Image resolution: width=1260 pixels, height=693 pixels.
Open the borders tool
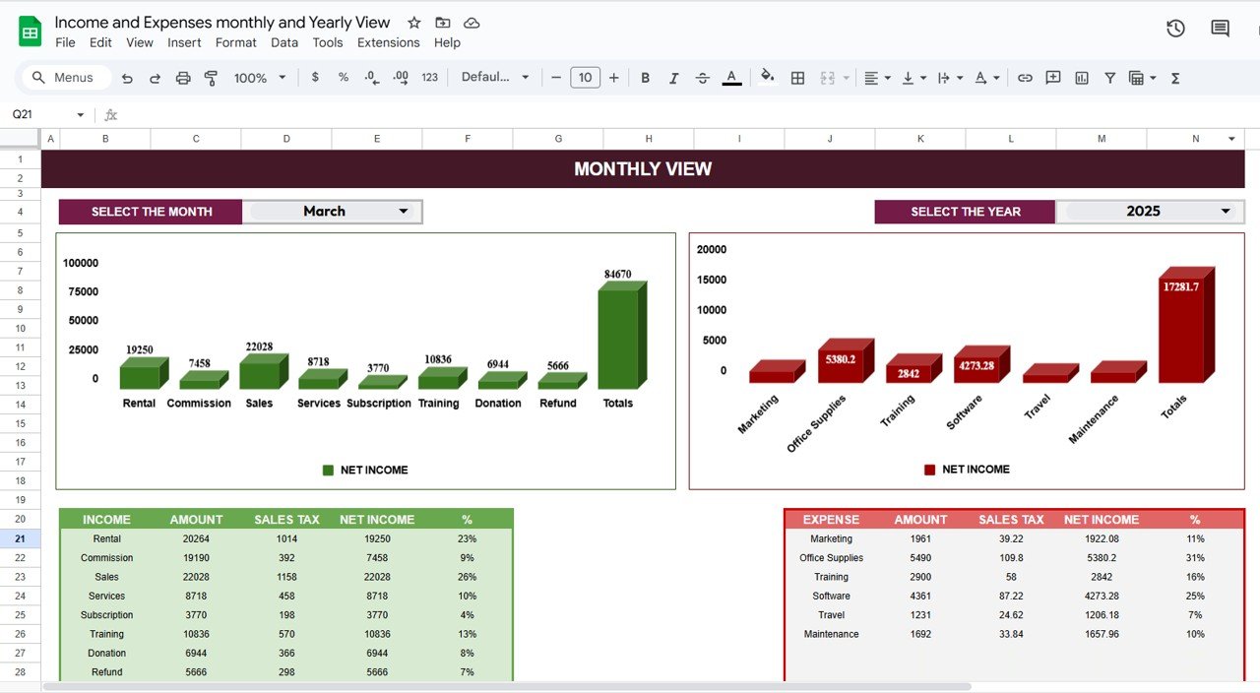point(798,78)
